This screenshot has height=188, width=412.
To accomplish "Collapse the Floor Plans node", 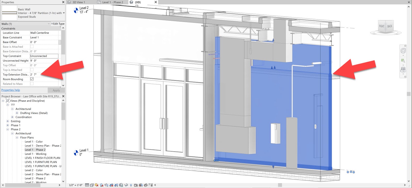I will (17, 138).
